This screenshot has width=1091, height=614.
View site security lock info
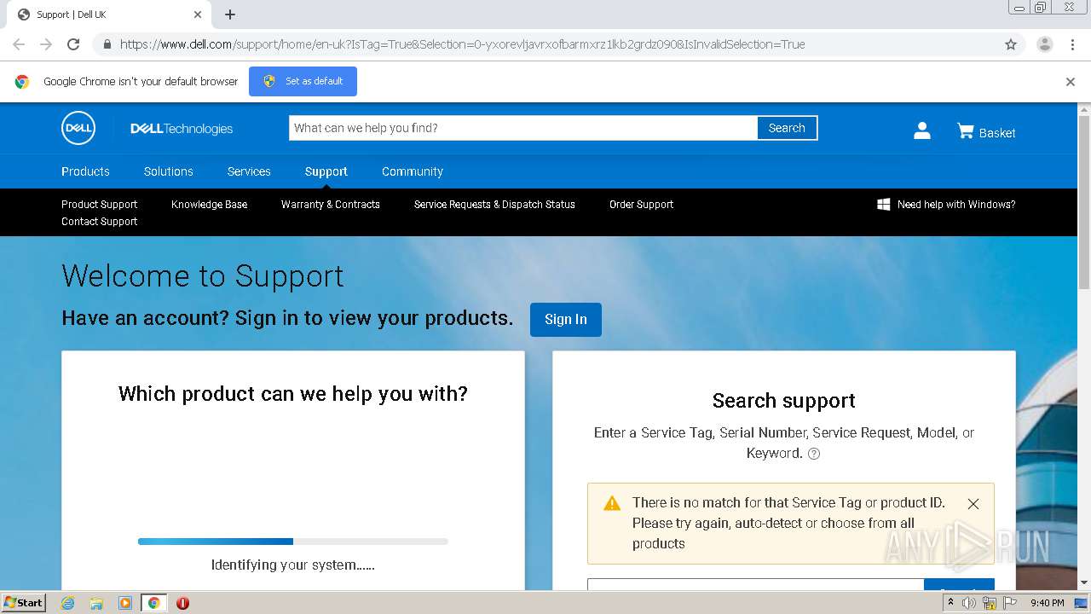(107, 44)
